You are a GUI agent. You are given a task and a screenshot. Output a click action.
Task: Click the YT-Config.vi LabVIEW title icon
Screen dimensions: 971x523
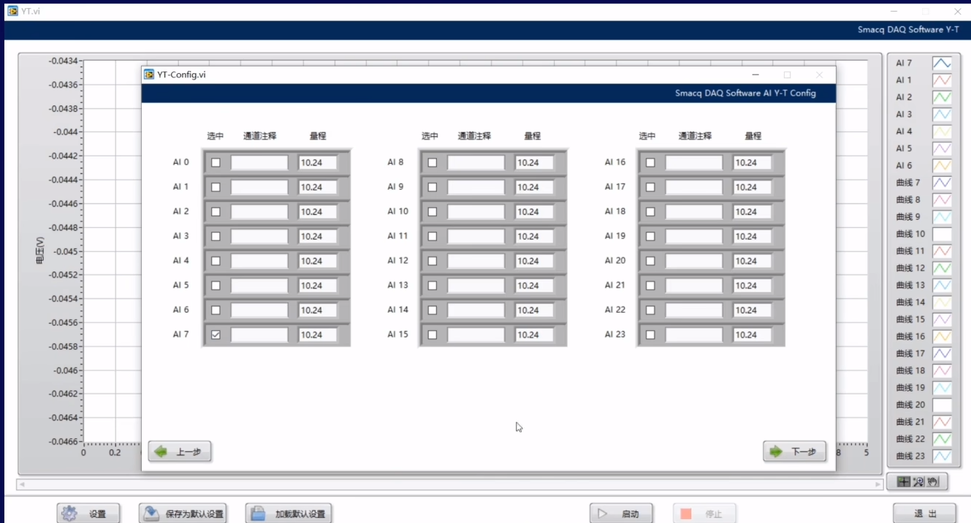coord(149,75)
